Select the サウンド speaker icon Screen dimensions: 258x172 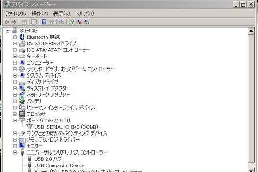[22, 69]
